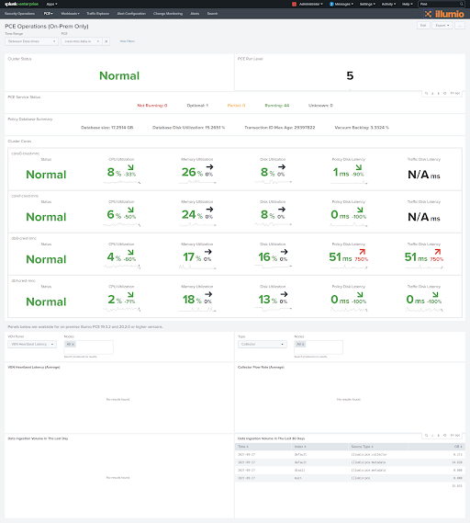This screenshot has width=470, height=523.
Task: Click Running: 44 service status
Action: 277,106
